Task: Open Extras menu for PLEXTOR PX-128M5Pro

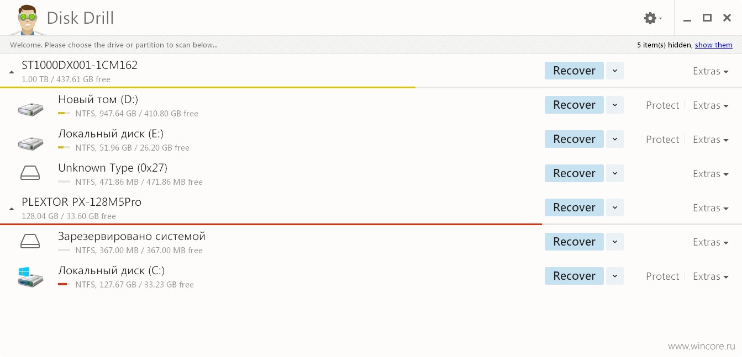Action: pyautogui.click(x=711, y=208)
